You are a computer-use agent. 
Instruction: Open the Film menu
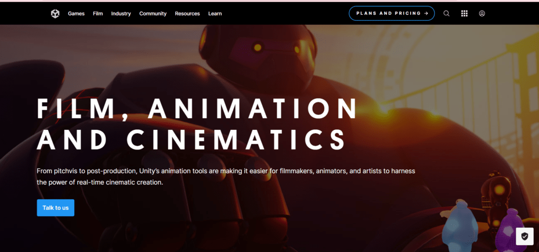click(x=97, y=14)
